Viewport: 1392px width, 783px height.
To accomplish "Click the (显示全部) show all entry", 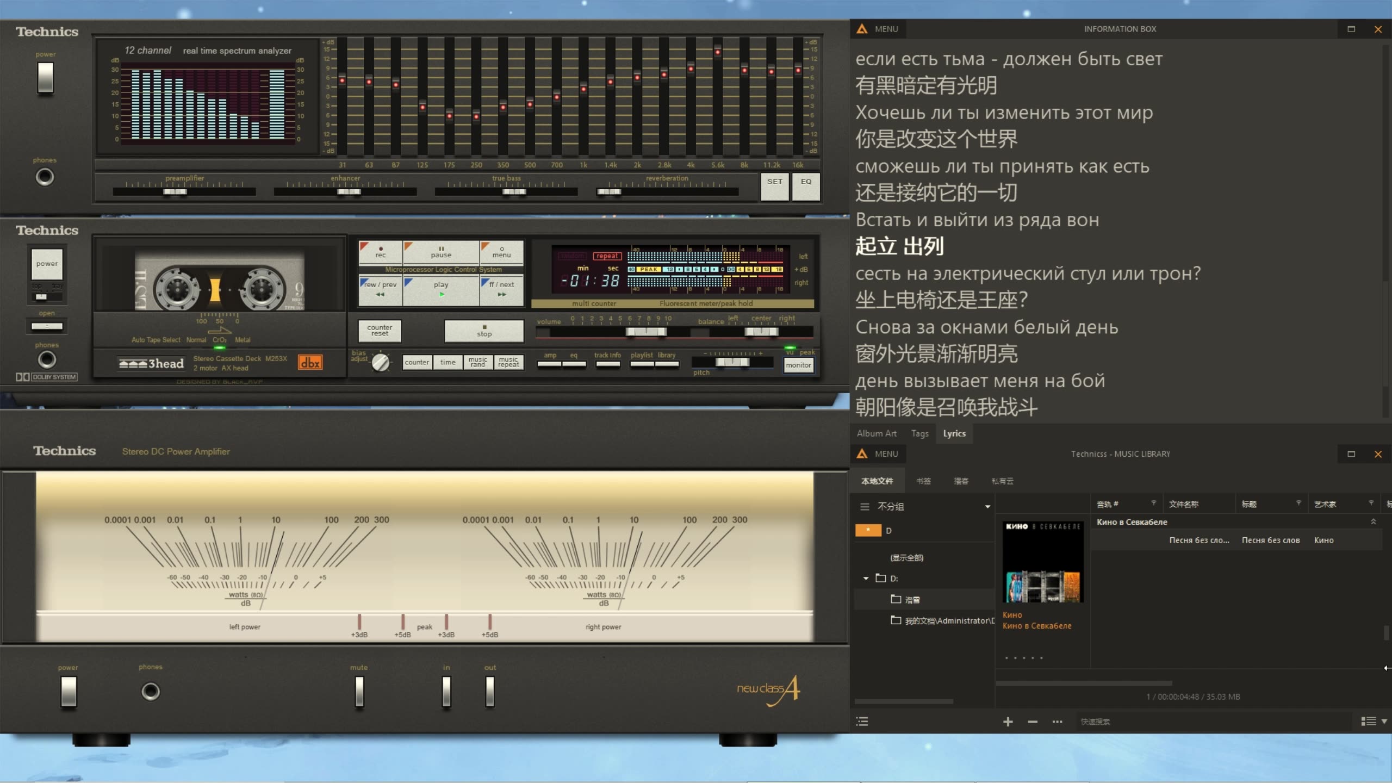I will 906,558.
